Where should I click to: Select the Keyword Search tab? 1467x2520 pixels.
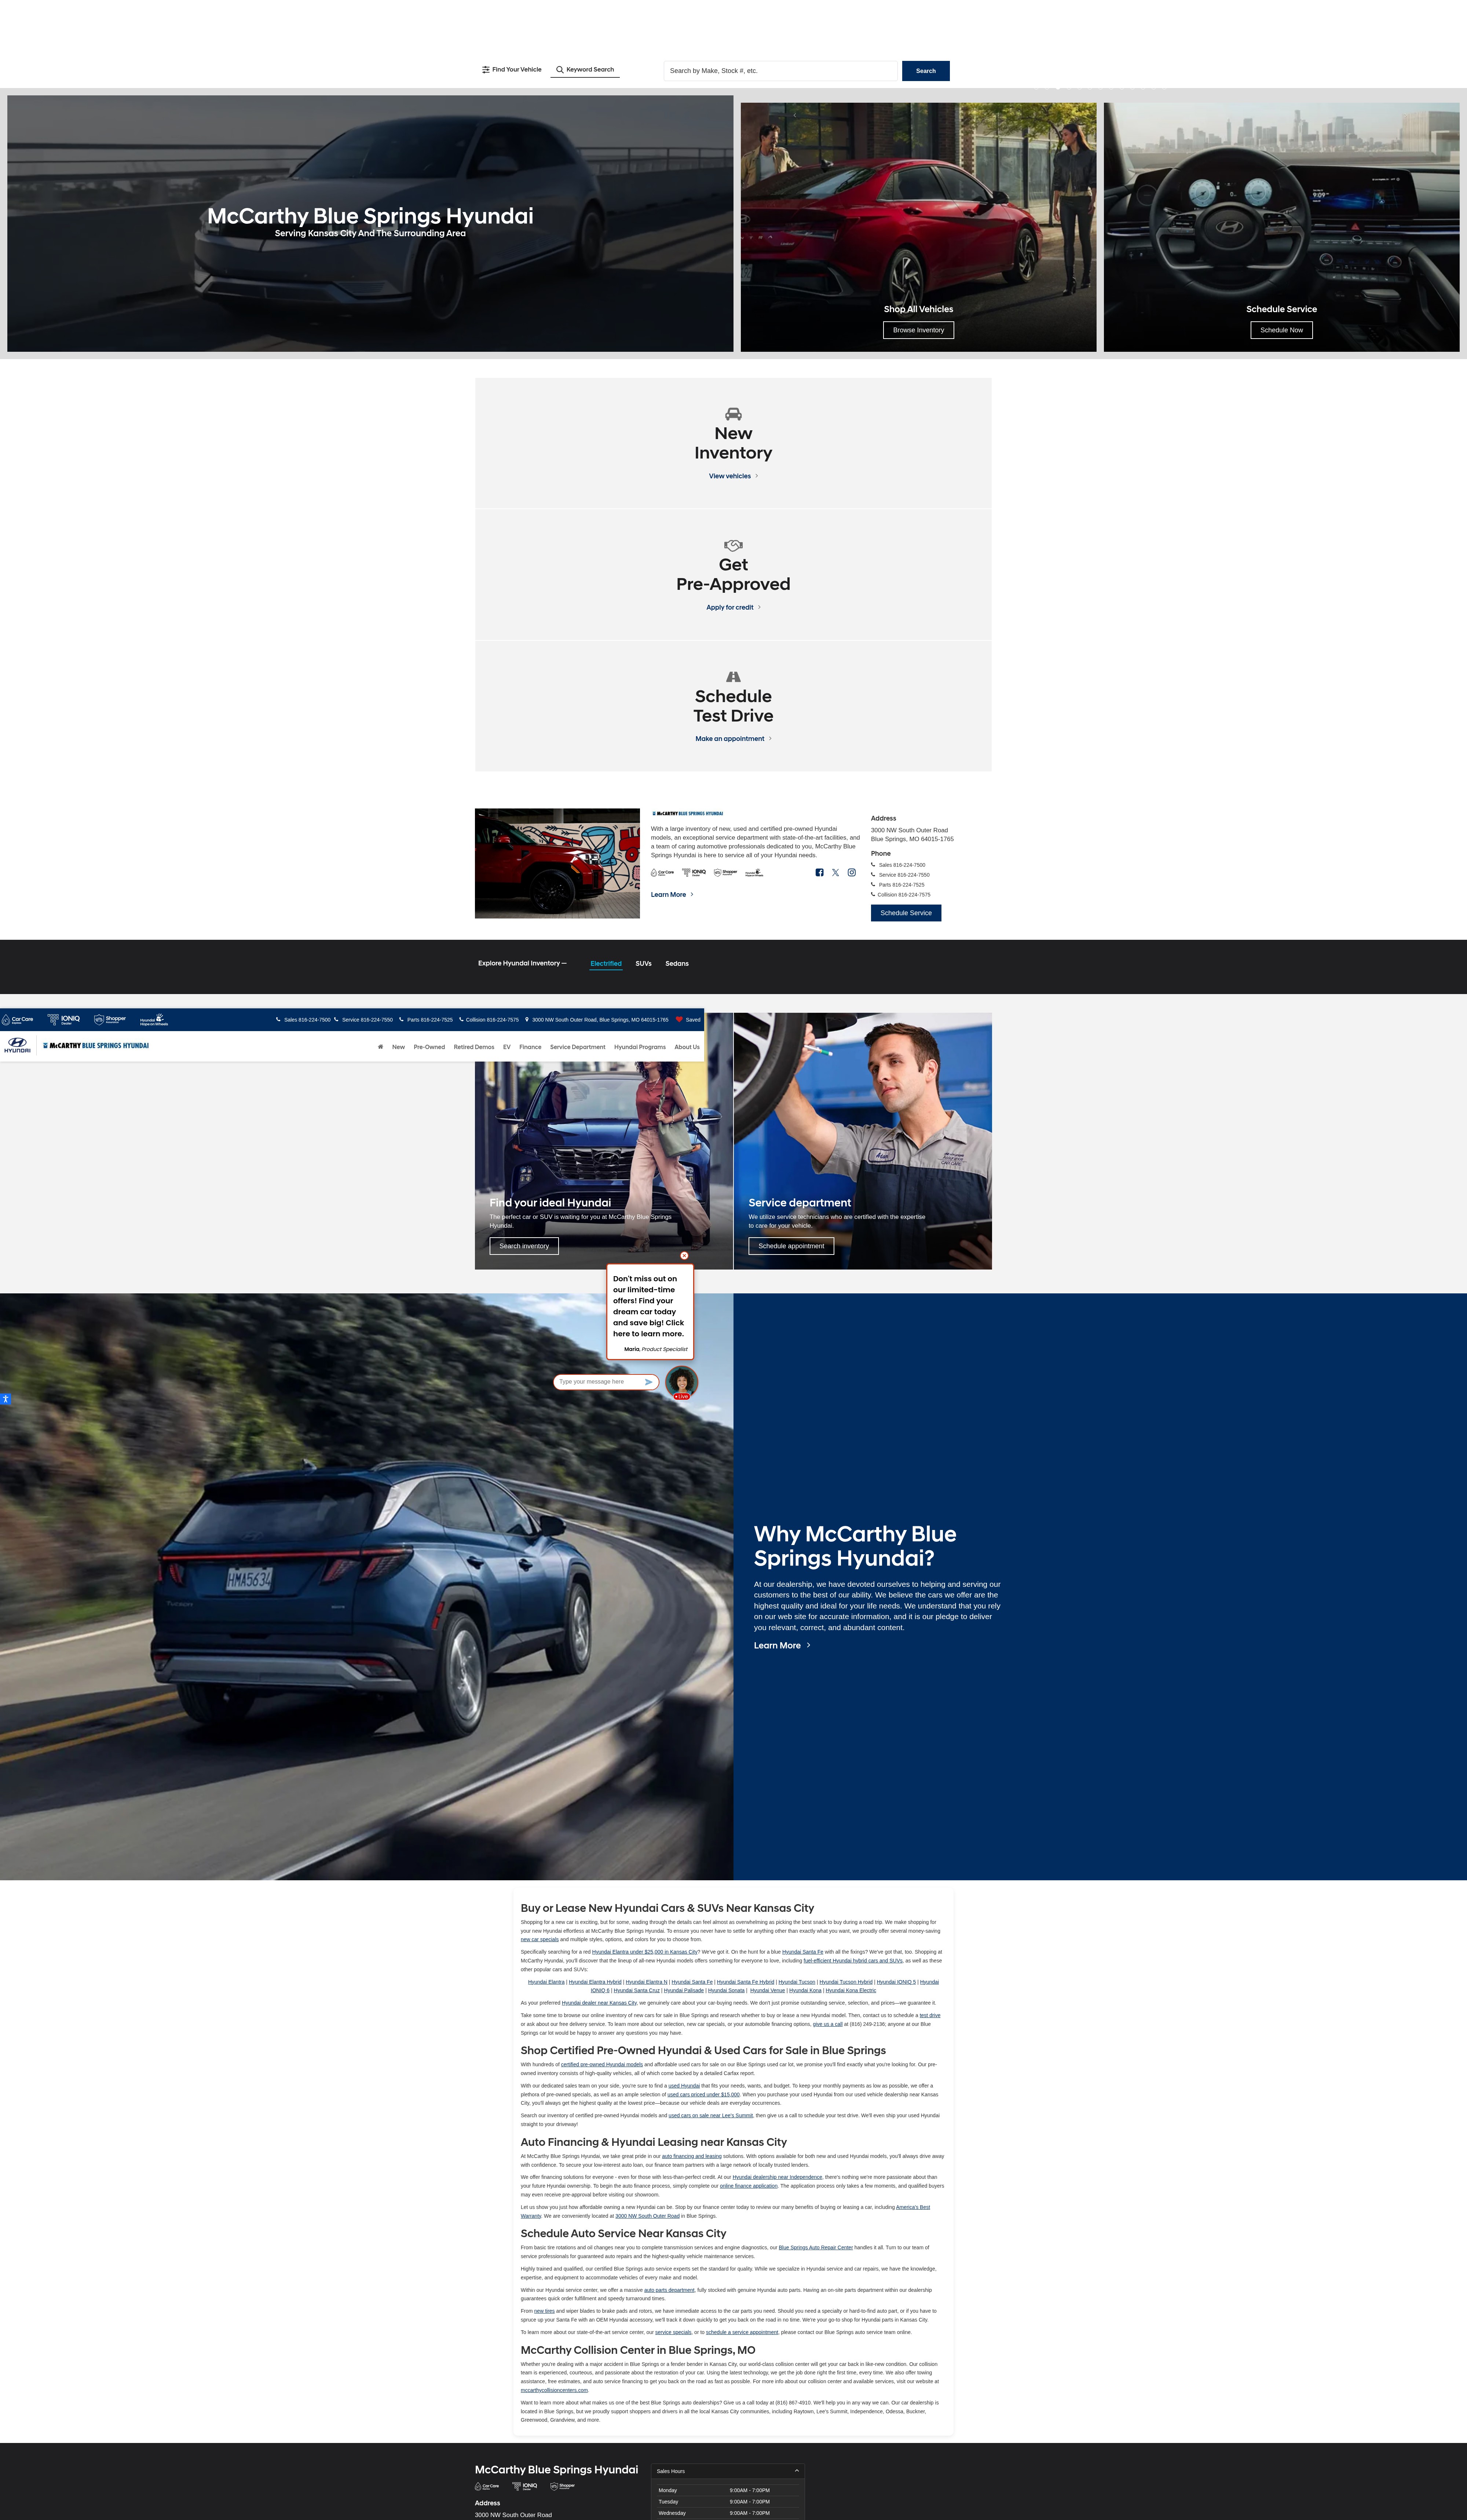point(585,70)
